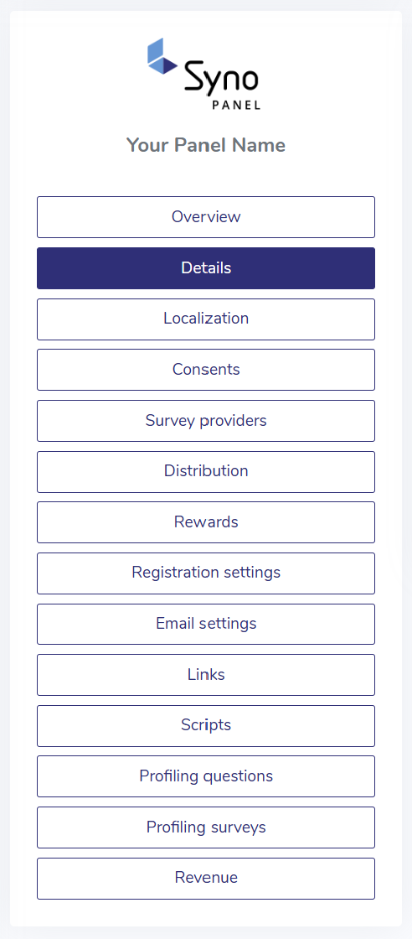This screenshot has height=939, width=412.
Task: Open the Revenue page
Action: pyautogui.click(x=206, y=879)
